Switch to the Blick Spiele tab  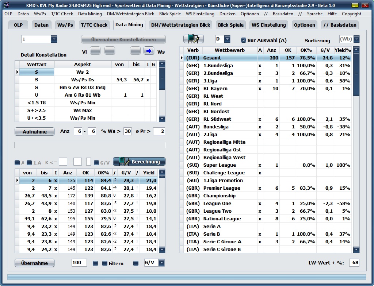click(231, 25)
